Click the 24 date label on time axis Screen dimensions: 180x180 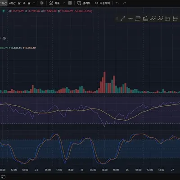pos(36,170)
